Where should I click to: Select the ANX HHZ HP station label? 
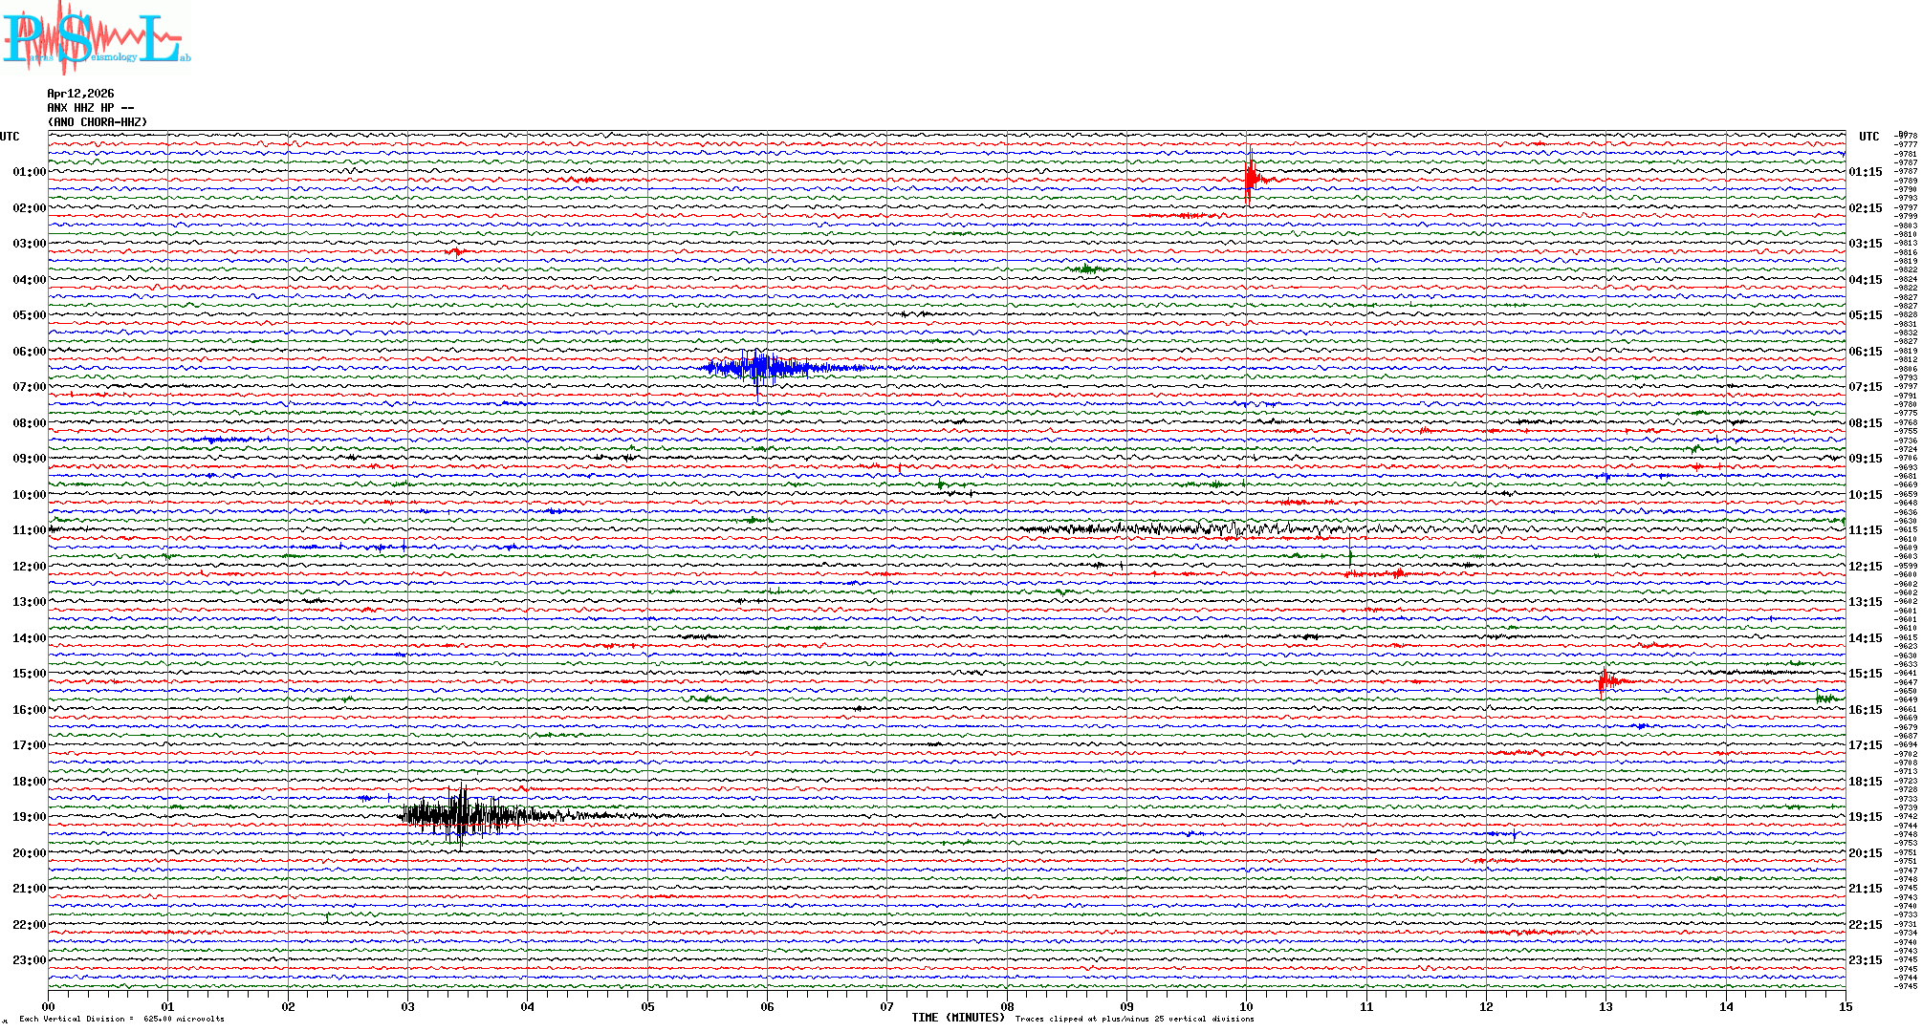point(90,108)
